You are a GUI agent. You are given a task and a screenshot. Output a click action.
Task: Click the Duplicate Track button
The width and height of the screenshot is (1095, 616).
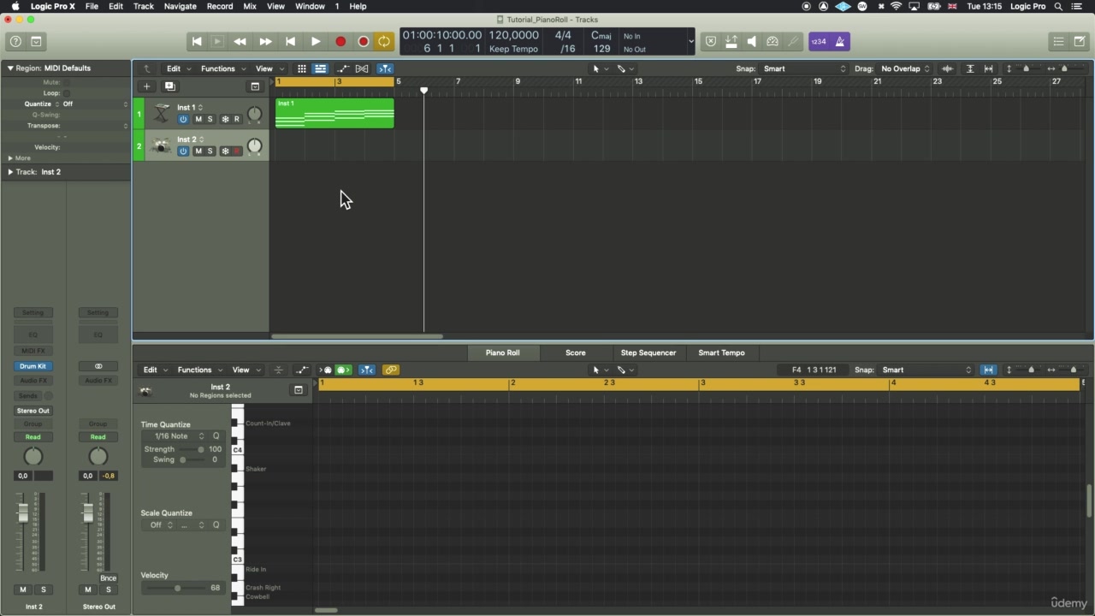click(169, 86)
